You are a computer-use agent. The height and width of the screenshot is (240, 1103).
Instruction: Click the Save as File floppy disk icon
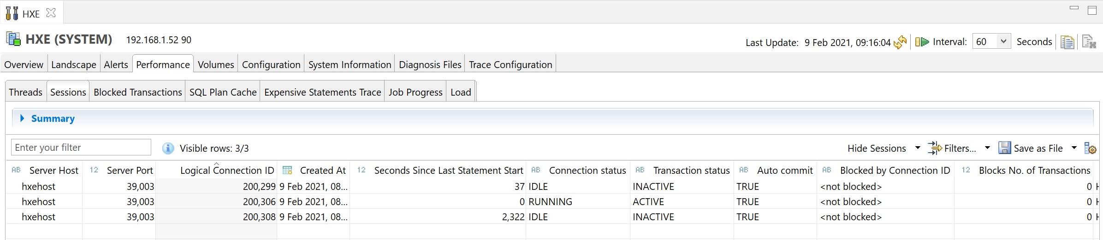tap(1004, 148)
